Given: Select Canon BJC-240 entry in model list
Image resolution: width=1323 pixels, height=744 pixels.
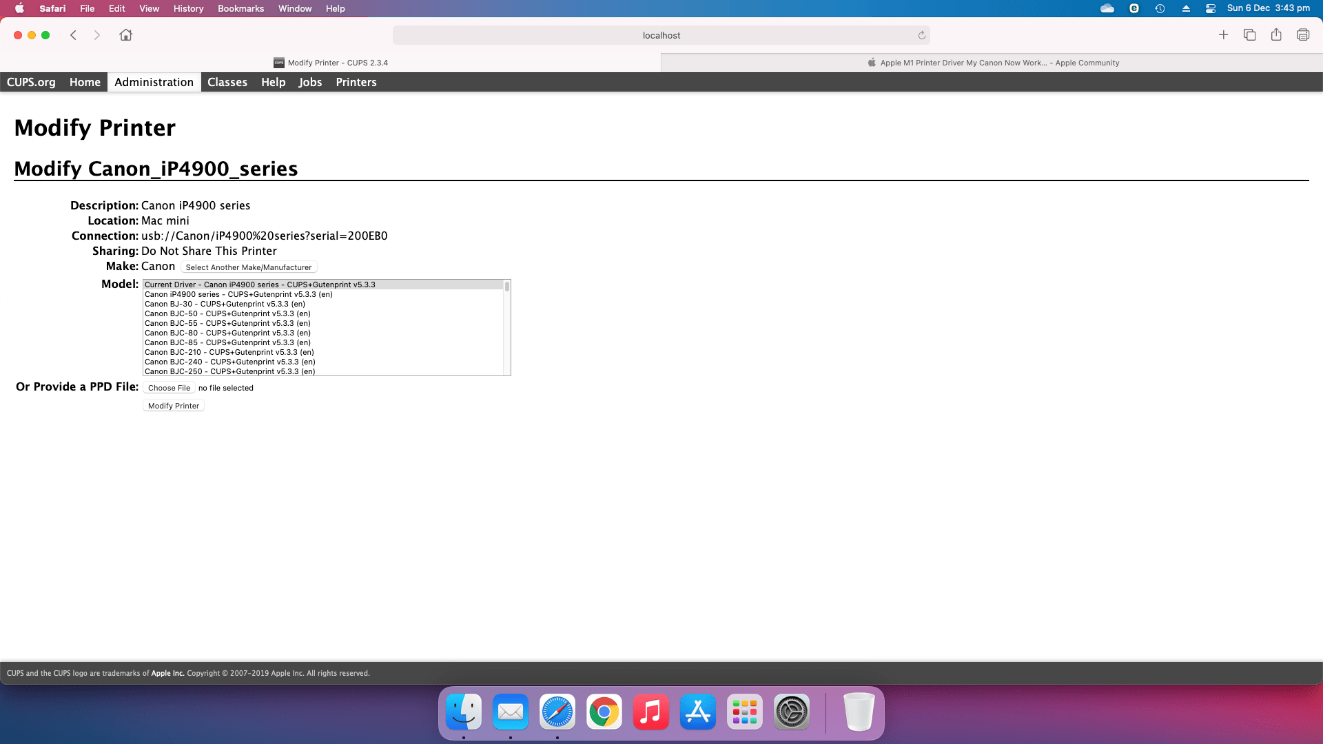Looking at the screenshot, I should [x=229, y=362].
